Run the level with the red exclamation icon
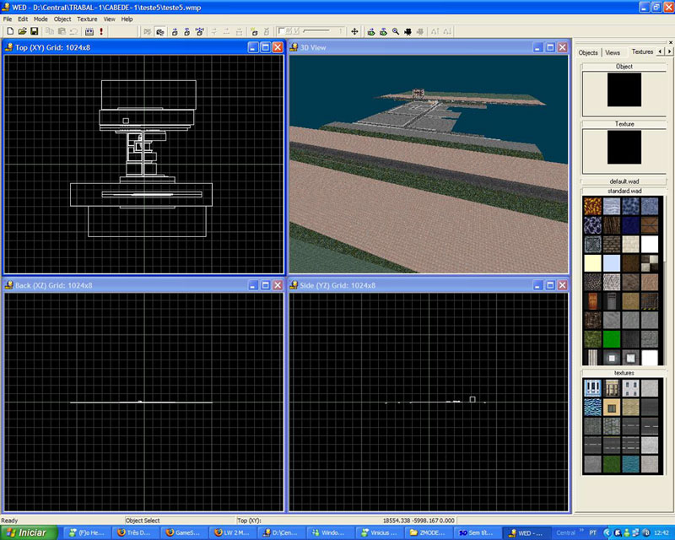The width and height of the screenshot is (675, 540). (x=101, y=31)
